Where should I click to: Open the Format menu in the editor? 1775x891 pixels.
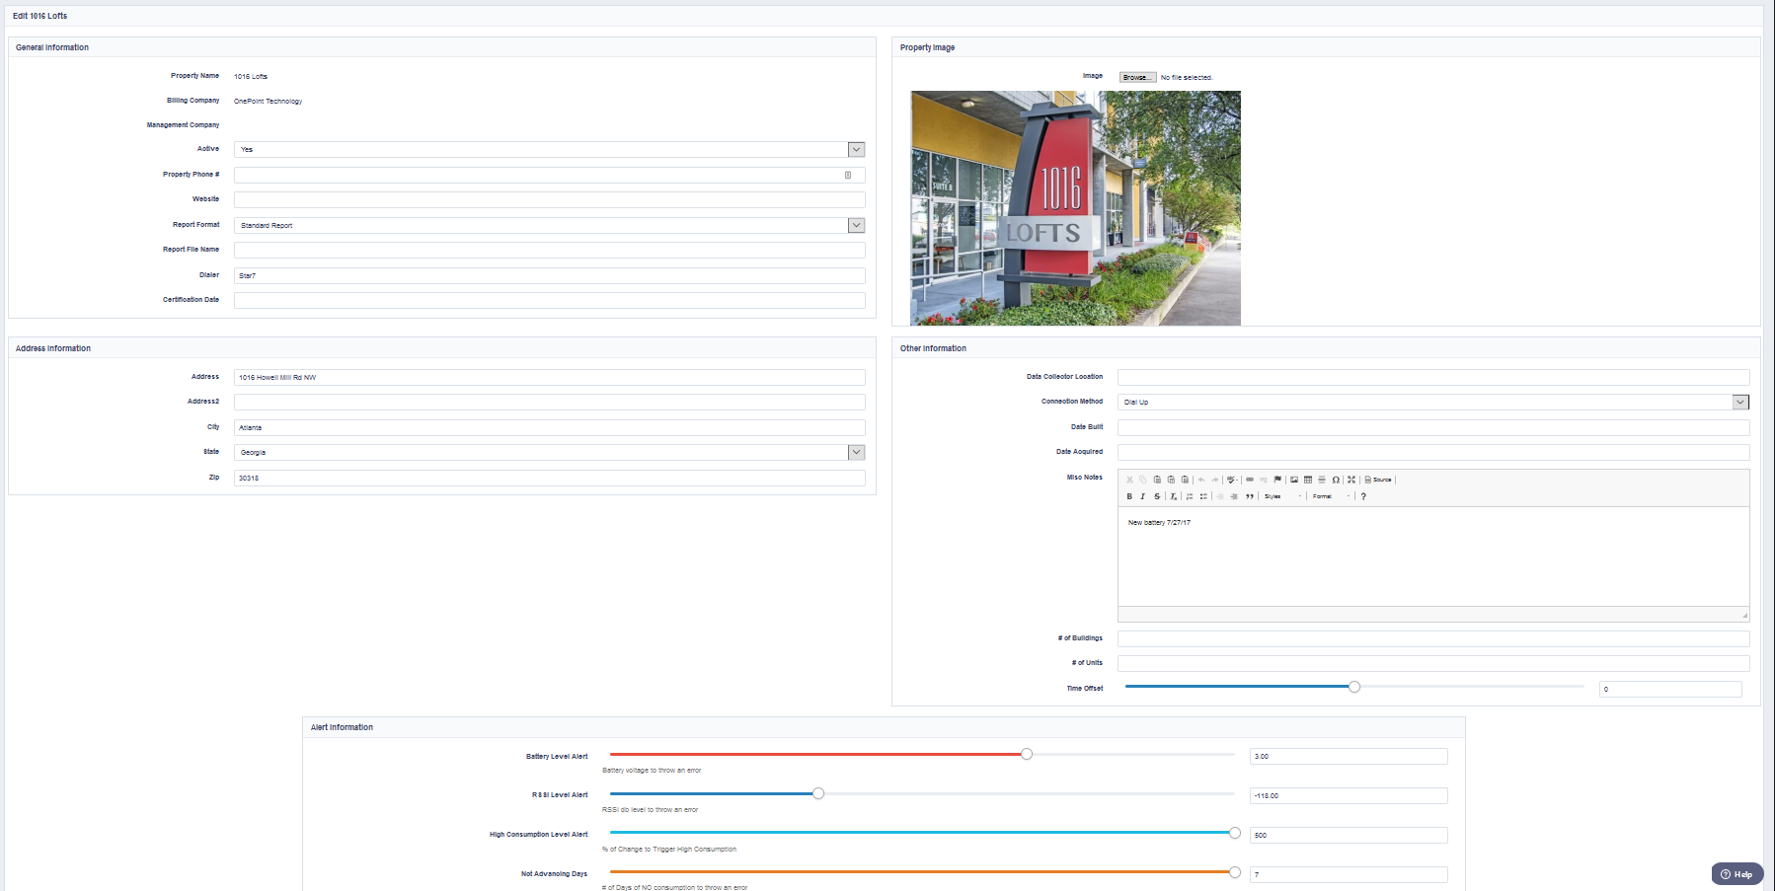[x=1325, y=496]
